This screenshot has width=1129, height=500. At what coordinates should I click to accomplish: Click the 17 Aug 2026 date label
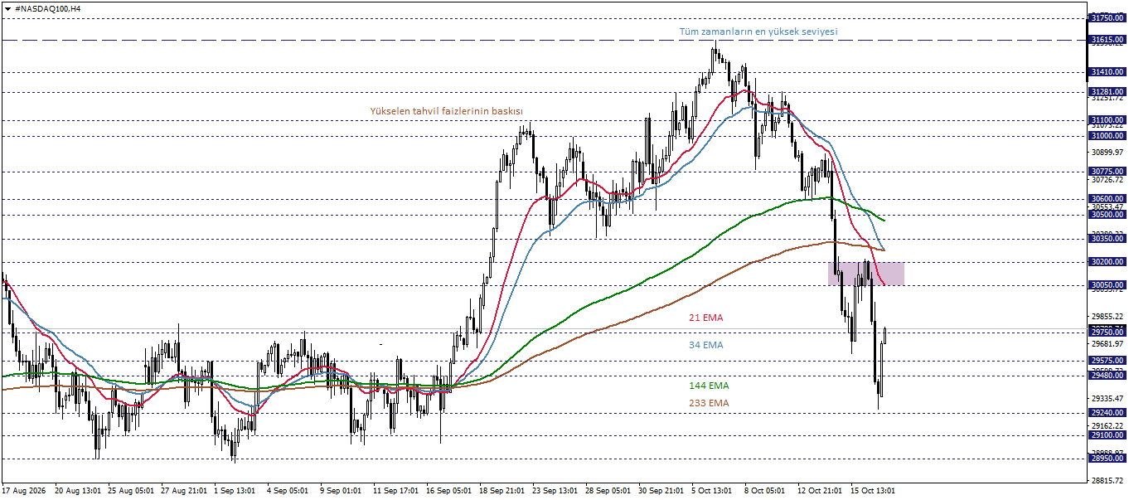click(x=25, y=491)
